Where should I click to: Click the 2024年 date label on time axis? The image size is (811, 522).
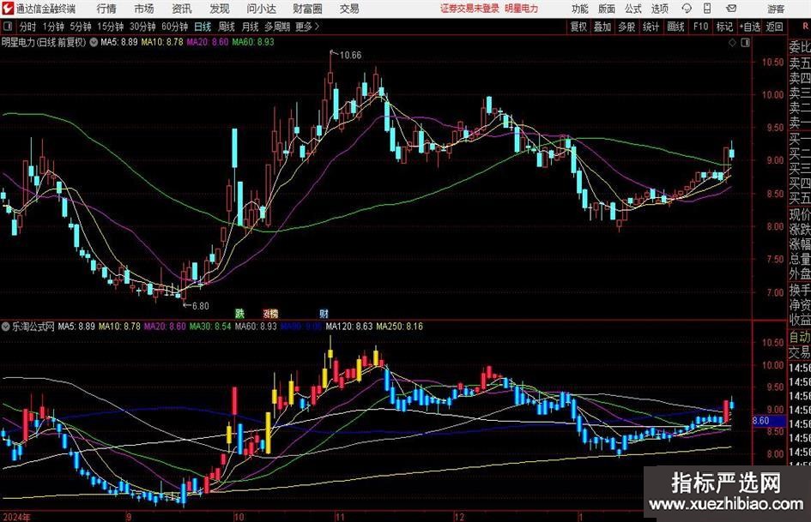click(x=16, y=516)
